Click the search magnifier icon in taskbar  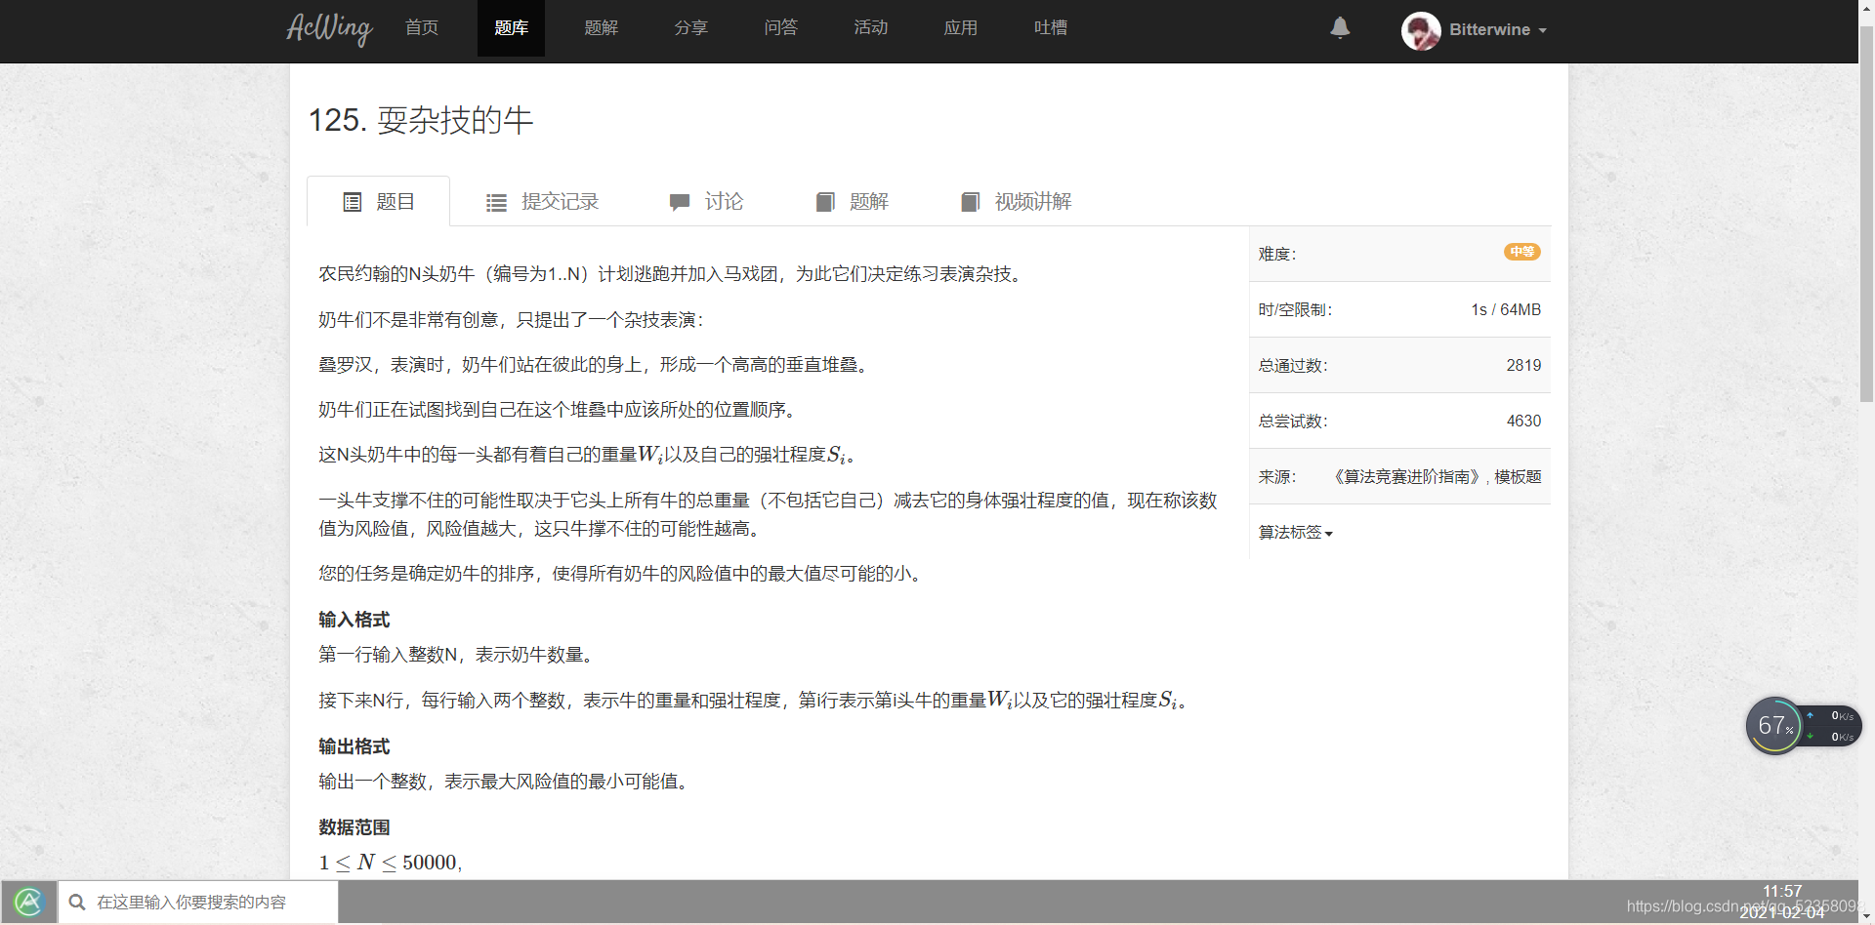pos(77,903)
